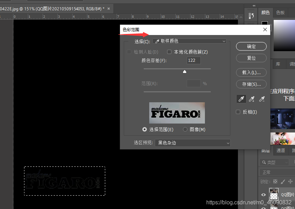Click the layer search magnifier icon

pos(264,162)
